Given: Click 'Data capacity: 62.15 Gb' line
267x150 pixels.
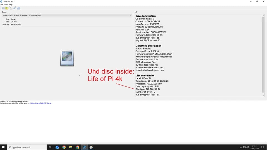Looking at the screenshot, I should pos(147,86).
